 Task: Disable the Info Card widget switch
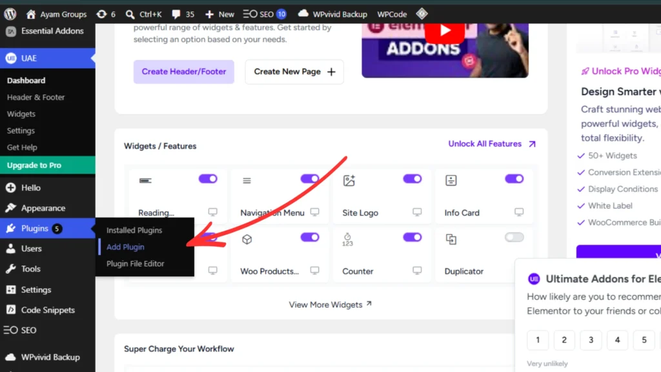pos(514,179)
